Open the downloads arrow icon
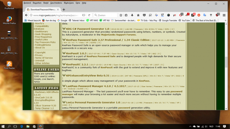The image size is (230, 129). [132, 15]
